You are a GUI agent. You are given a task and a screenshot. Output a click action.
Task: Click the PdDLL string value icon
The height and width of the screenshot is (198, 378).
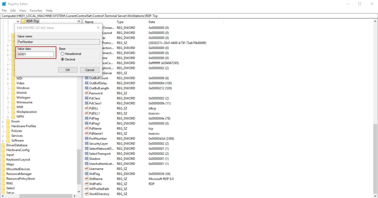(x=86, y=108)
